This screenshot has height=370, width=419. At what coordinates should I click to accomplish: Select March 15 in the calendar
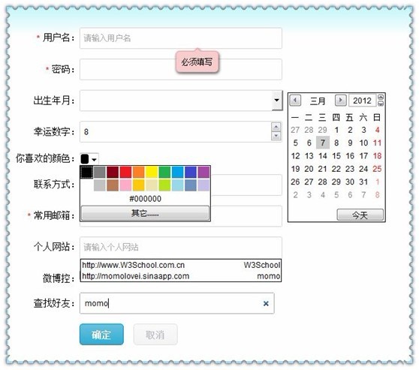336,156
